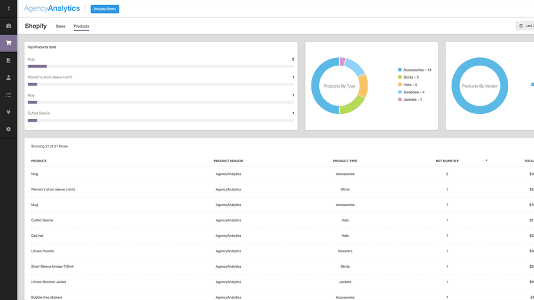
Task: Click 'Top Products Sold' title
Action: [x=42, y=47]
